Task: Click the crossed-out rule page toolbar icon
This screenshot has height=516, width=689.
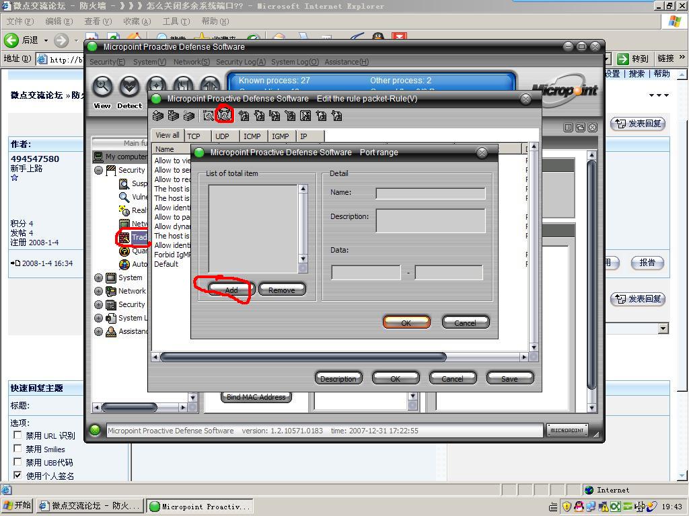Action: 305,116
